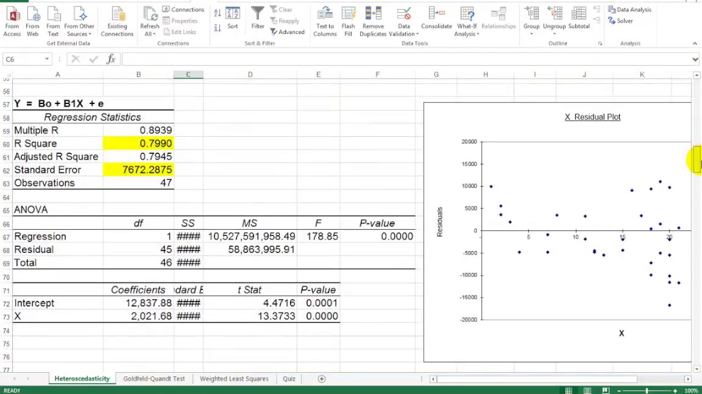The height and width of the screenshot is (394, 702).
Task: Expand the formula bar
Action: tap(695, 59)
